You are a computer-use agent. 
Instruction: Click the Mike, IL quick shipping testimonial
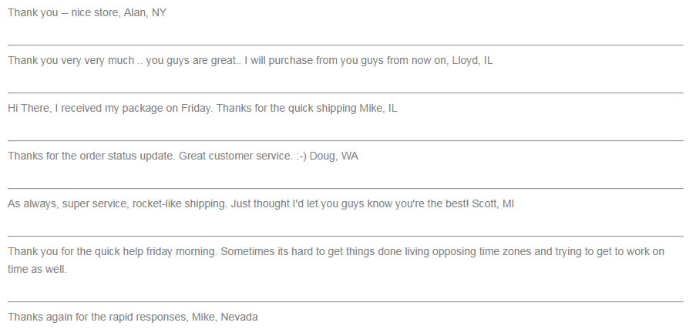pyautogui.click(x=203, y=109)
